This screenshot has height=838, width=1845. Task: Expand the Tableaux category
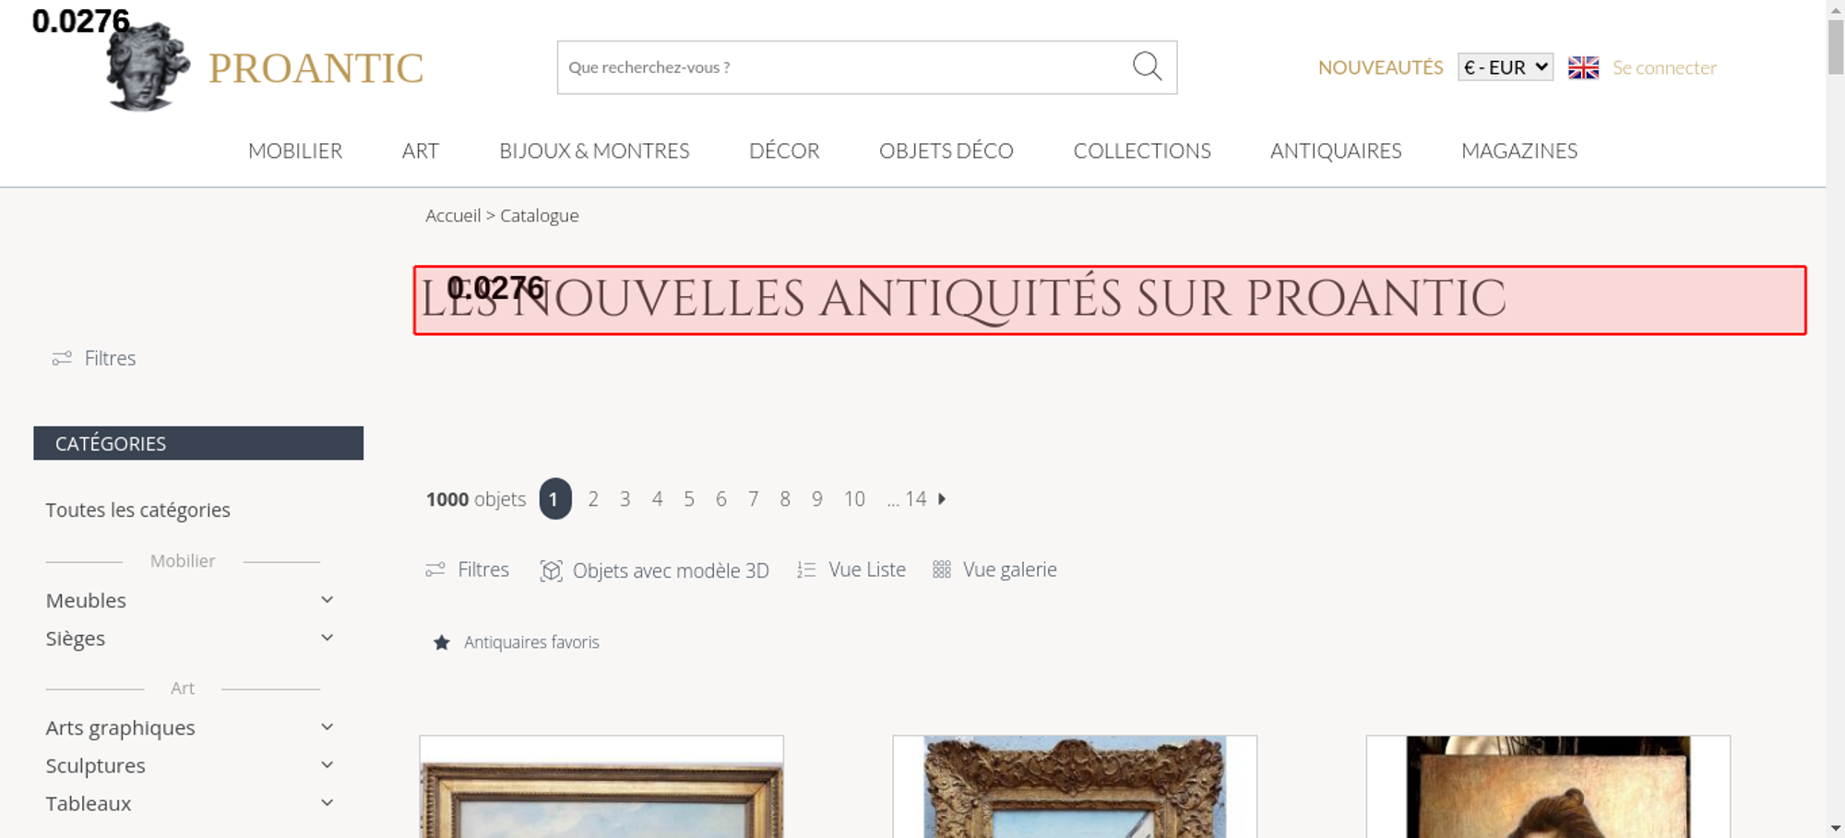click(x=327, y=803)
